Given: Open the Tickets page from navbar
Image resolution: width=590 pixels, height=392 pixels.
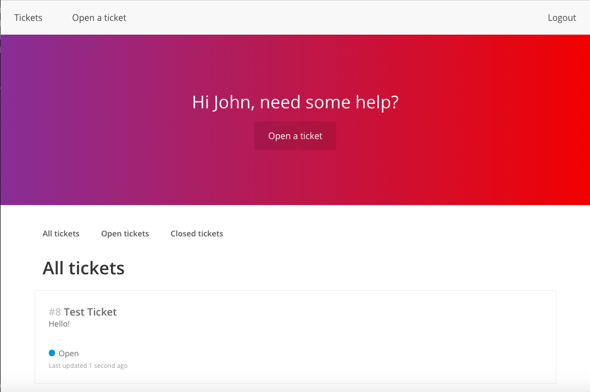Looking at the screenshot, I should 28,18.
